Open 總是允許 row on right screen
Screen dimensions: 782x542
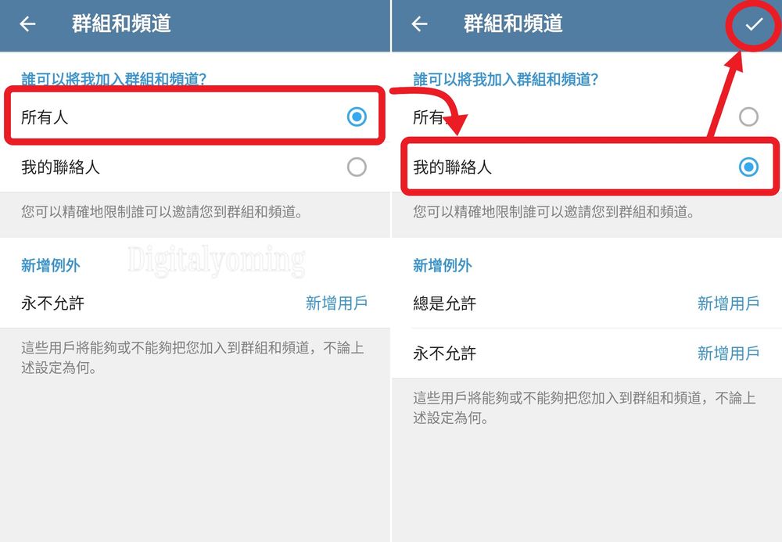(x=587, y=303)
